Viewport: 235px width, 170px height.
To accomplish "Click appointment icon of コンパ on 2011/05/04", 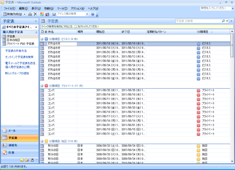I will 42,104.
